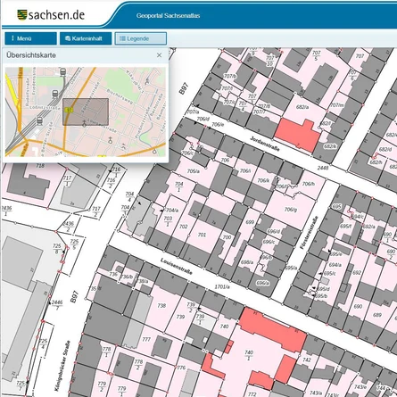
Task: Open the Karteninhalt panel
Action: click(x=86, y=38)
